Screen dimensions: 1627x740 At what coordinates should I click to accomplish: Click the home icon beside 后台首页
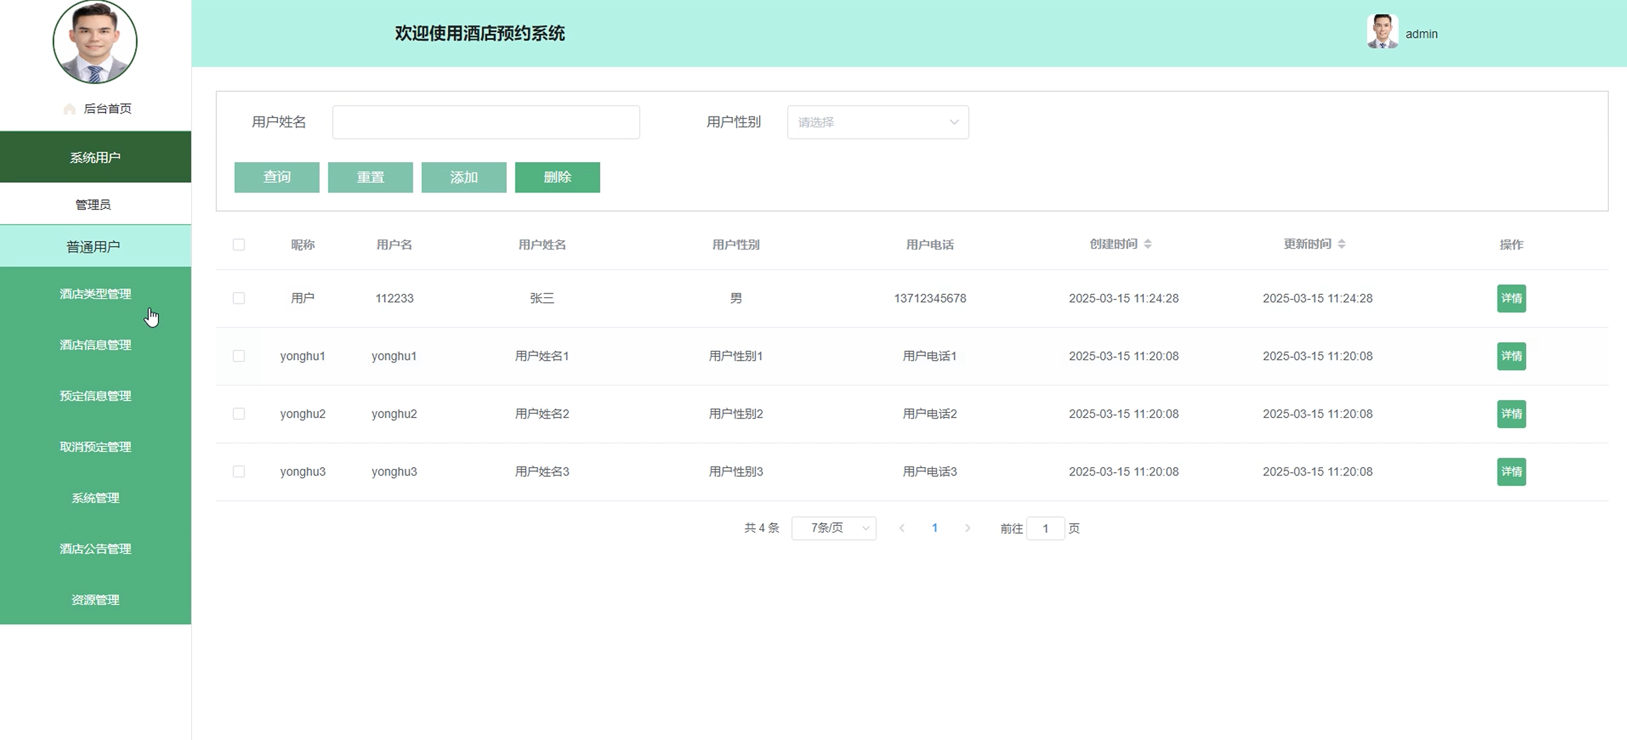(x=70, y=109)
